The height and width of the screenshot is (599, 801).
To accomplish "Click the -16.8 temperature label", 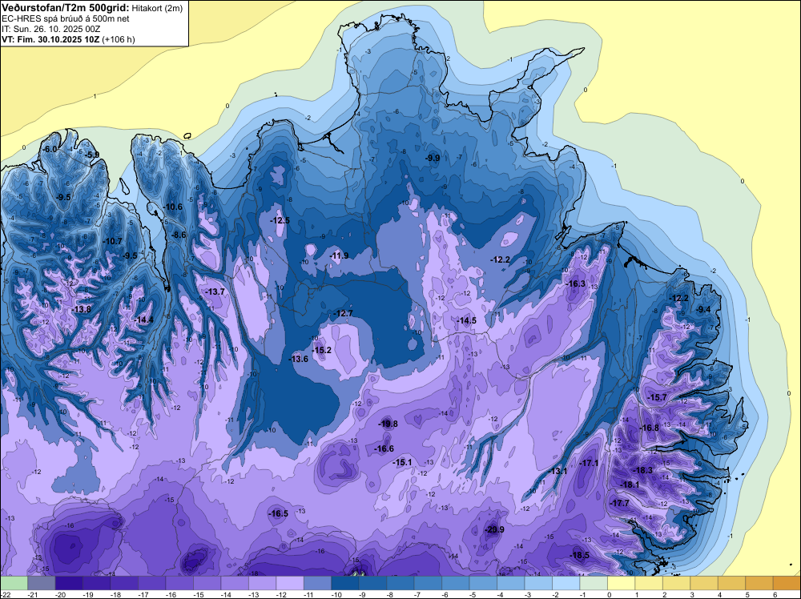I will coord(650,428).
